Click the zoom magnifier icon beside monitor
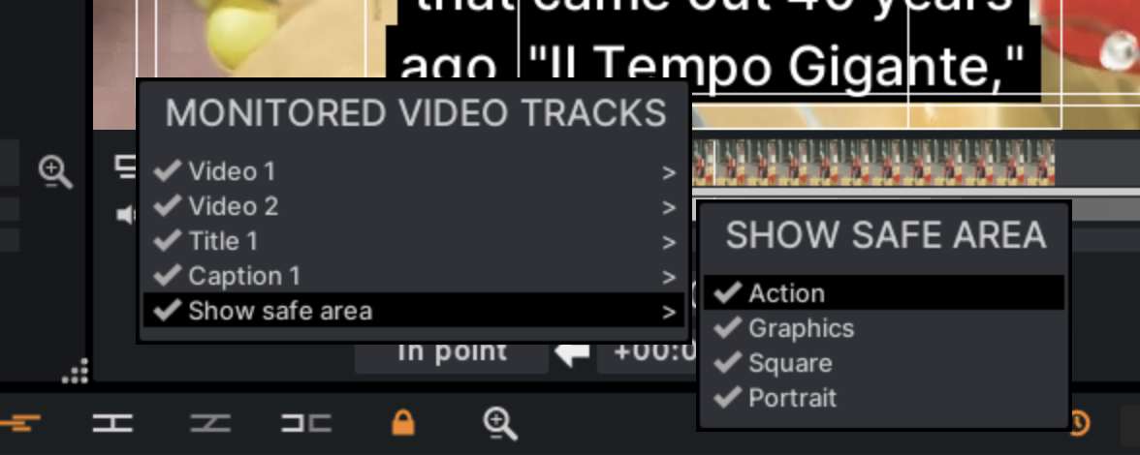 pos(55,172)
